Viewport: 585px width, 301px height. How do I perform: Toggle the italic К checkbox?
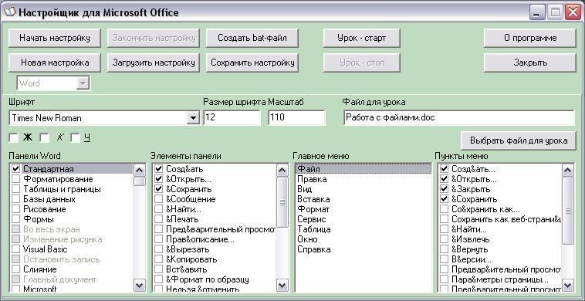[45, 138]
